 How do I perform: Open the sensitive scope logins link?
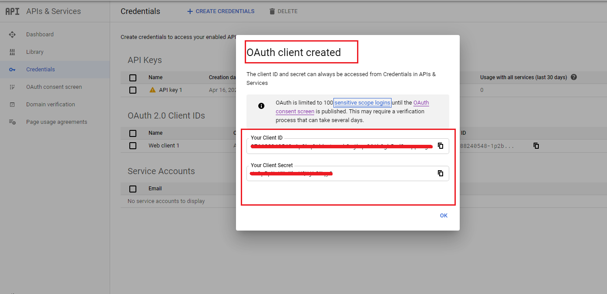(362, 102)
